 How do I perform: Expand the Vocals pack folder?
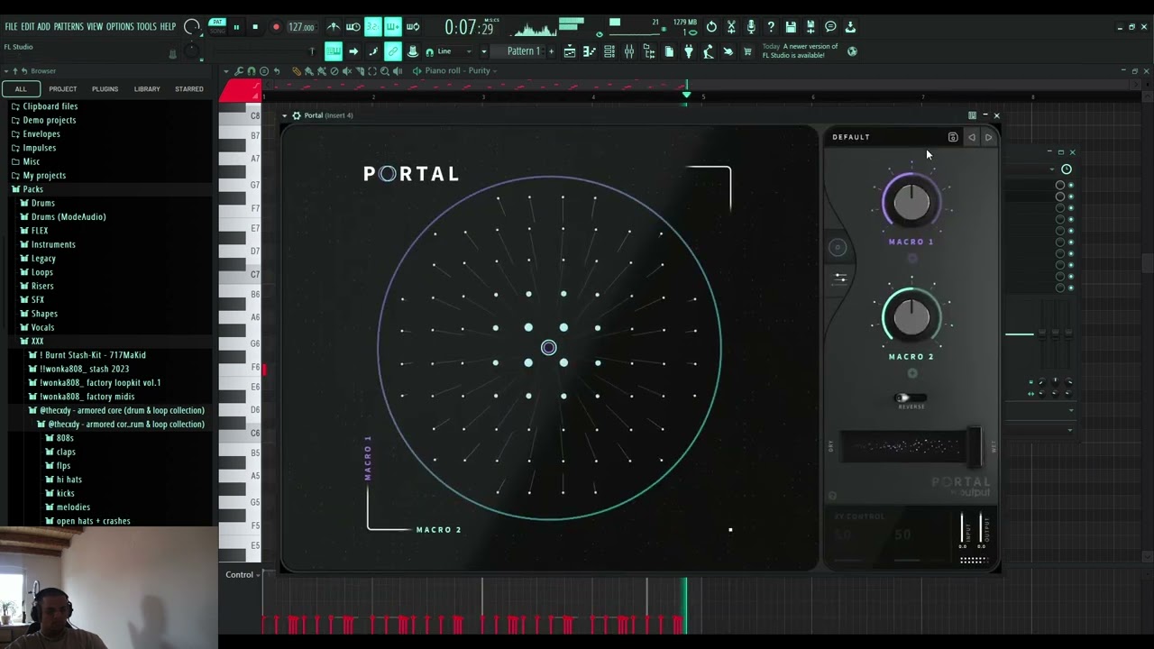point(42,327)
